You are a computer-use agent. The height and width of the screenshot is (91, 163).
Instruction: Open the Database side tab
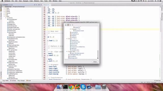click(x=162, y=8)
